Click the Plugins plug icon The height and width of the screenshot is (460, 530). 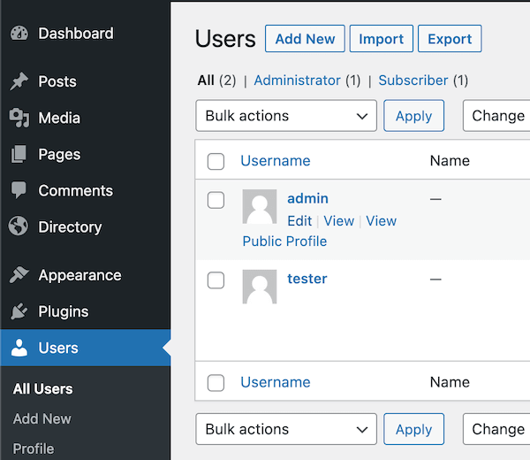(x=19, y=311)
